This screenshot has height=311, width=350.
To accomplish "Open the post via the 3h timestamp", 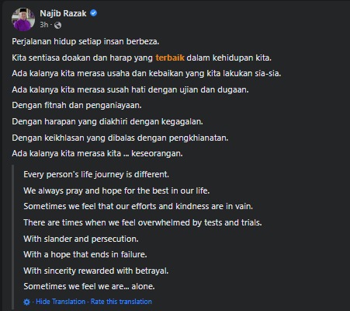I will coord(43,25).
